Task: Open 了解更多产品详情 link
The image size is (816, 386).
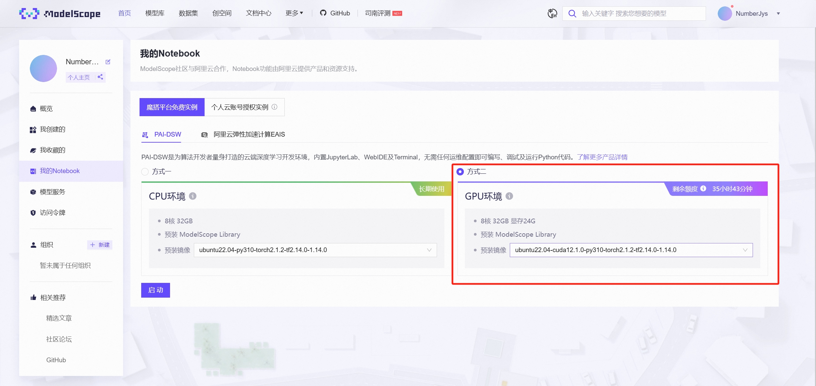Action: tap(602, 157)
